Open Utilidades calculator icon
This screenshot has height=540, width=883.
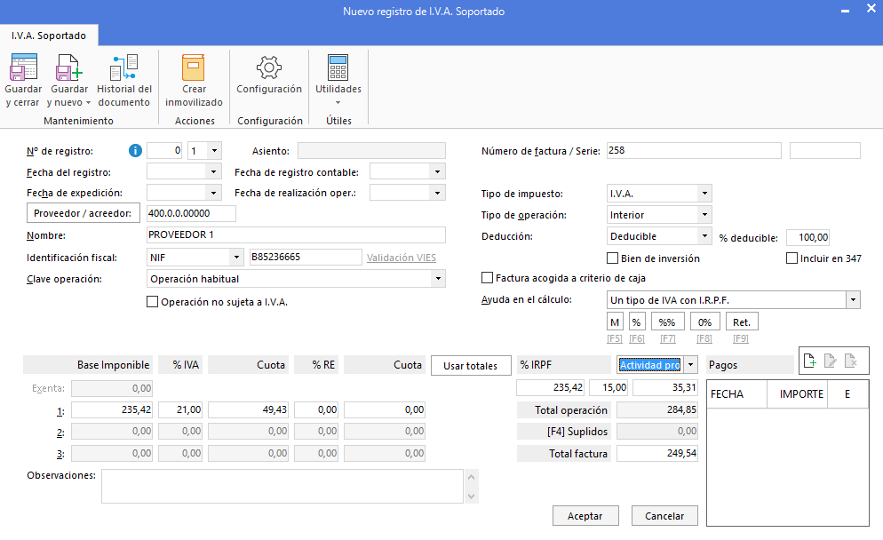tap(338, 67)
